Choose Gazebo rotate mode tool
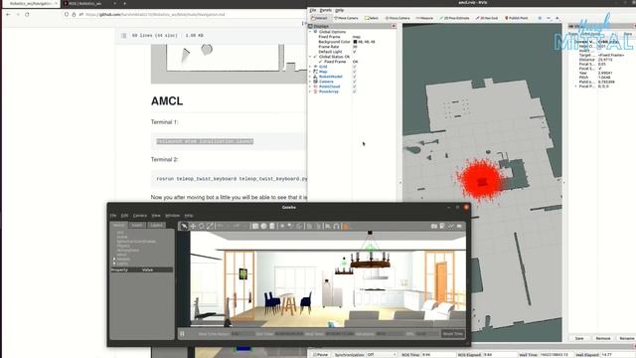The width and height of the screenshot is (636, 358). point(202,226)
